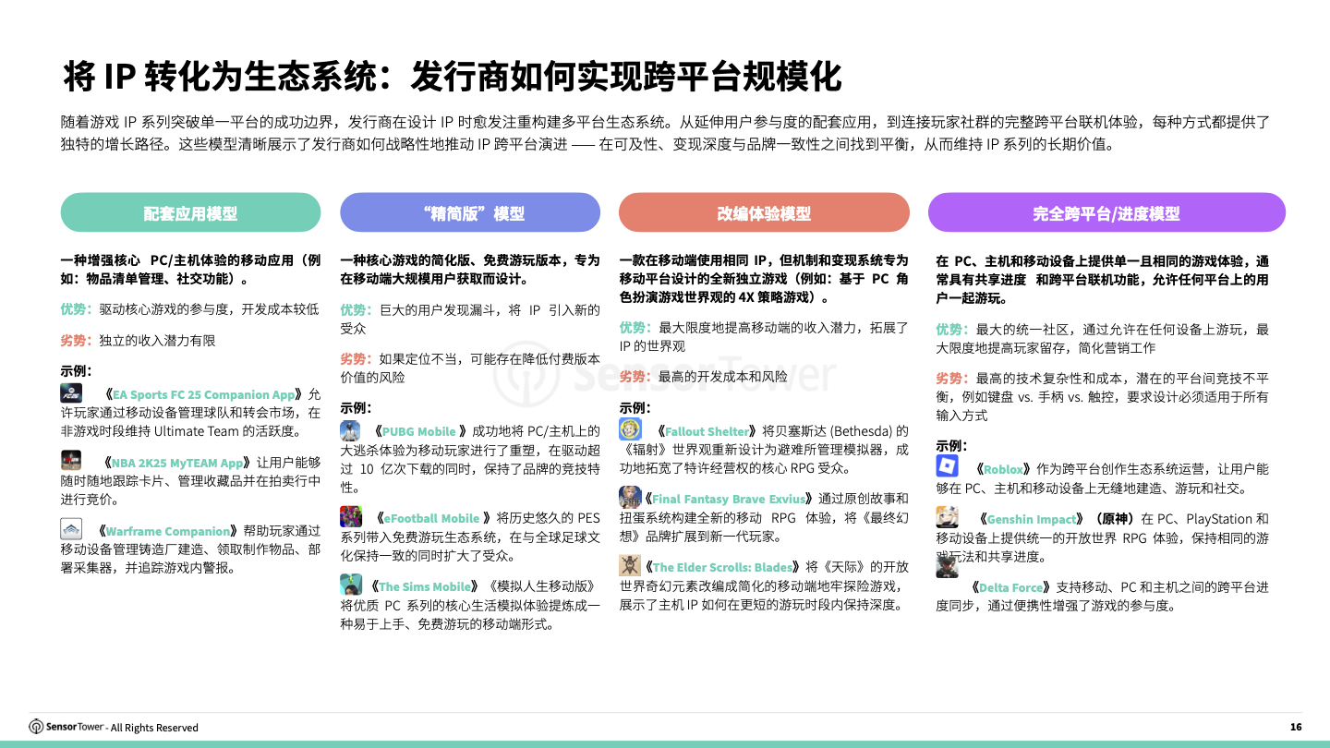The height and width of the screenshot is (748, 1330).
Task: Click the All Rights Reserved footer text
Action: click(x=154, y=728)
